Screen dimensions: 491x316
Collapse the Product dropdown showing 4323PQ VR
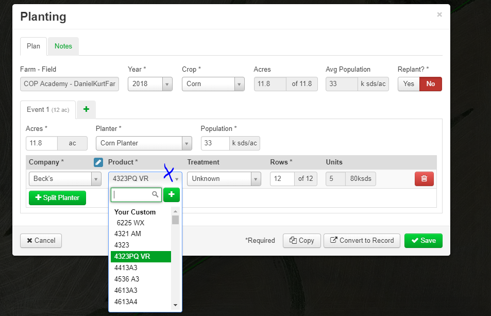click(x=145, y=178)
